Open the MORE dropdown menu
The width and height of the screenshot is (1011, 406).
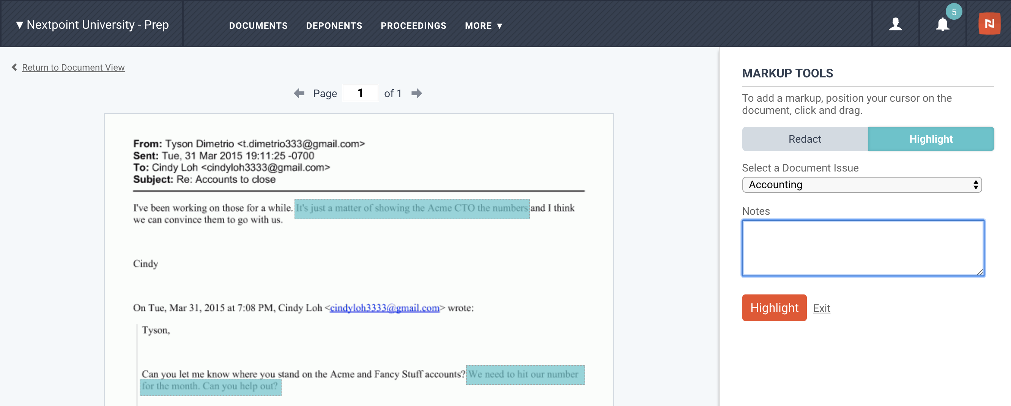(x=483, y=26)
